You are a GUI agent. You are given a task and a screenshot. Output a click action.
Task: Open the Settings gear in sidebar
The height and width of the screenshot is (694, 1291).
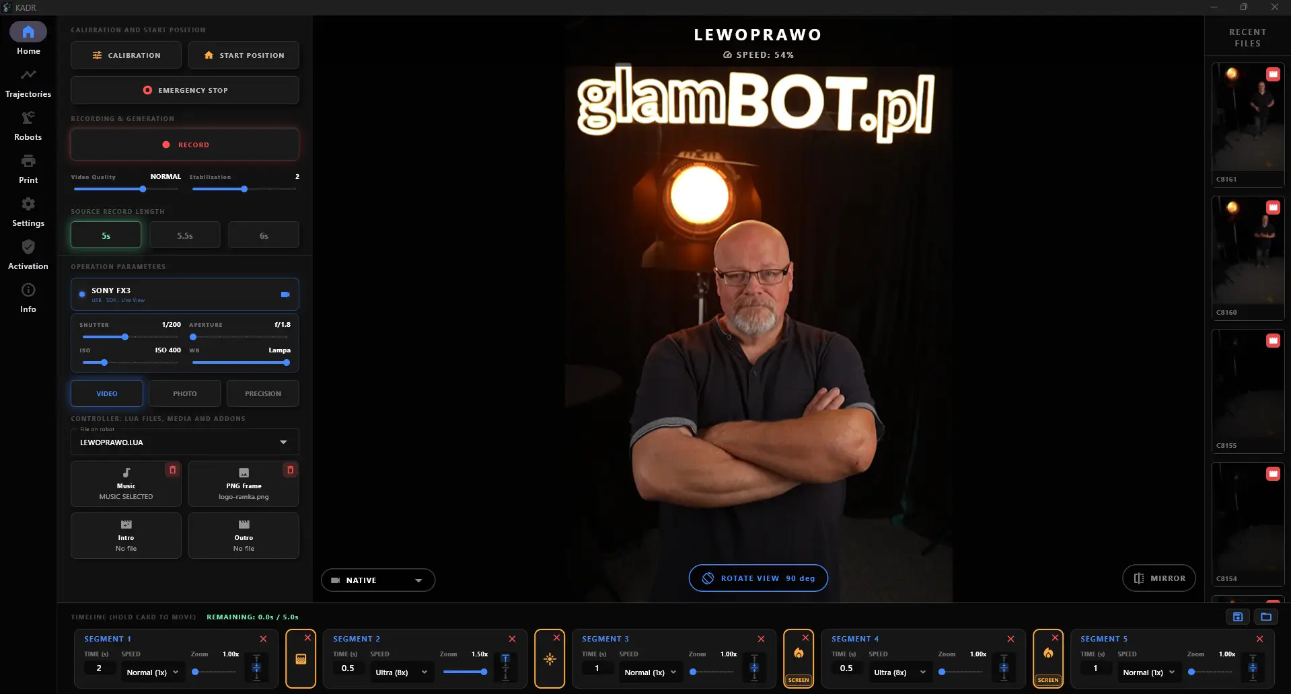coord(28,213)
